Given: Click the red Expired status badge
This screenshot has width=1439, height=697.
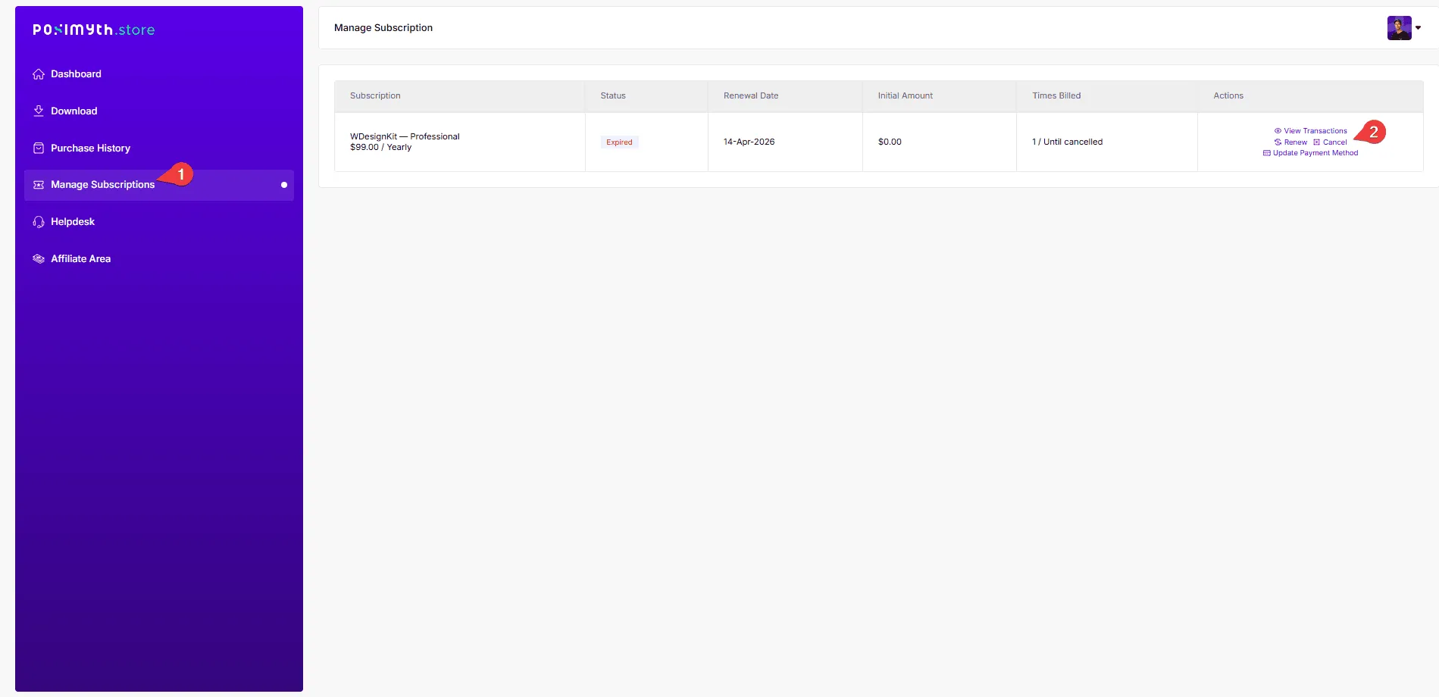Looking at the screenshot, I should (619, 142).
